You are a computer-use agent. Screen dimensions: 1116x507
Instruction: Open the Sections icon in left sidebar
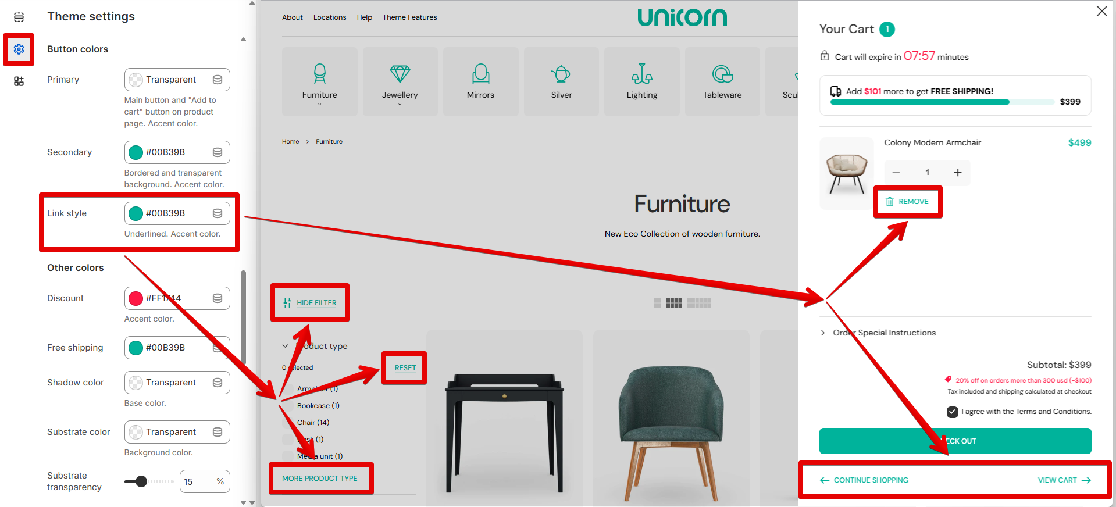click(19, 17)
